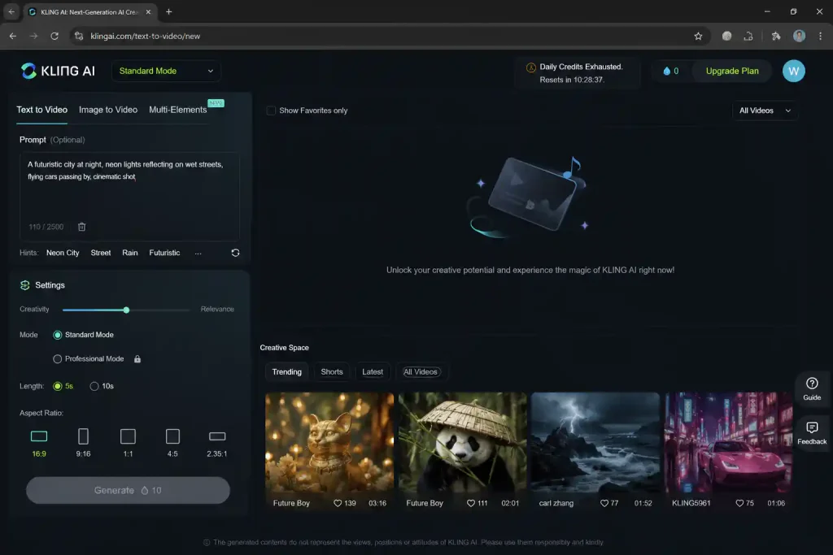Like the KLING5961 pink car video
Image resolution: width=833 pixels, height=555 pixels.
point(739,503)
